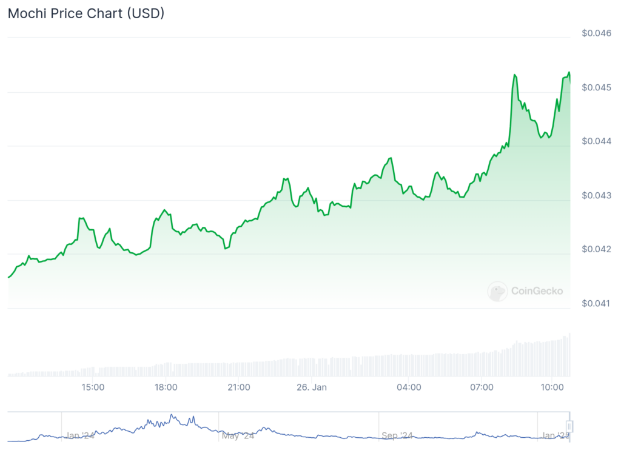Click the 04:00 time axis label
Viewport: 621px width, 453px height.
point(409,387)
